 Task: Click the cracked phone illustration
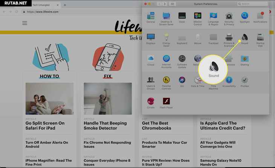(108, 57)
